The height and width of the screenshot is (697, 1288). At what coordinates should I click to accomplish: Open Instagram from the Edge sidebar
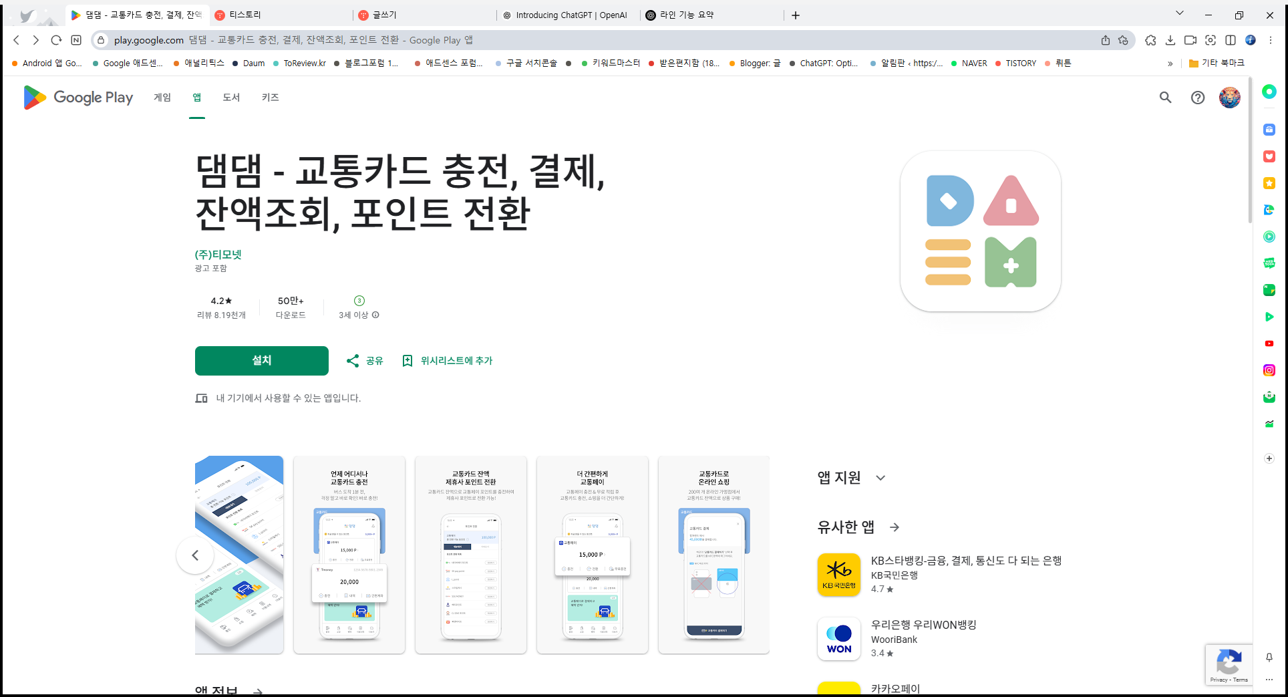1269,370
